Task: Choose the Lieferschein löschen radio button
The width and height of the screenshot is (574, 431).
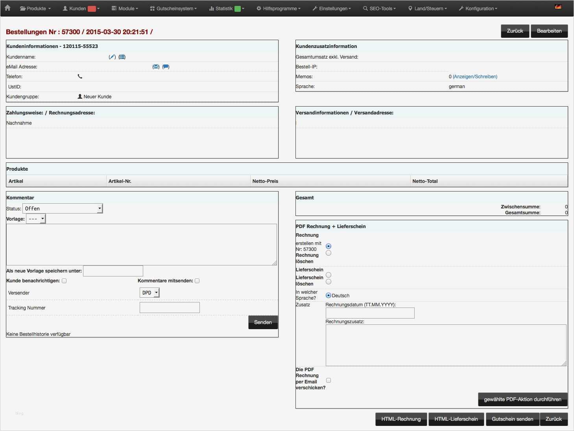Action: [x=329, y=282]
